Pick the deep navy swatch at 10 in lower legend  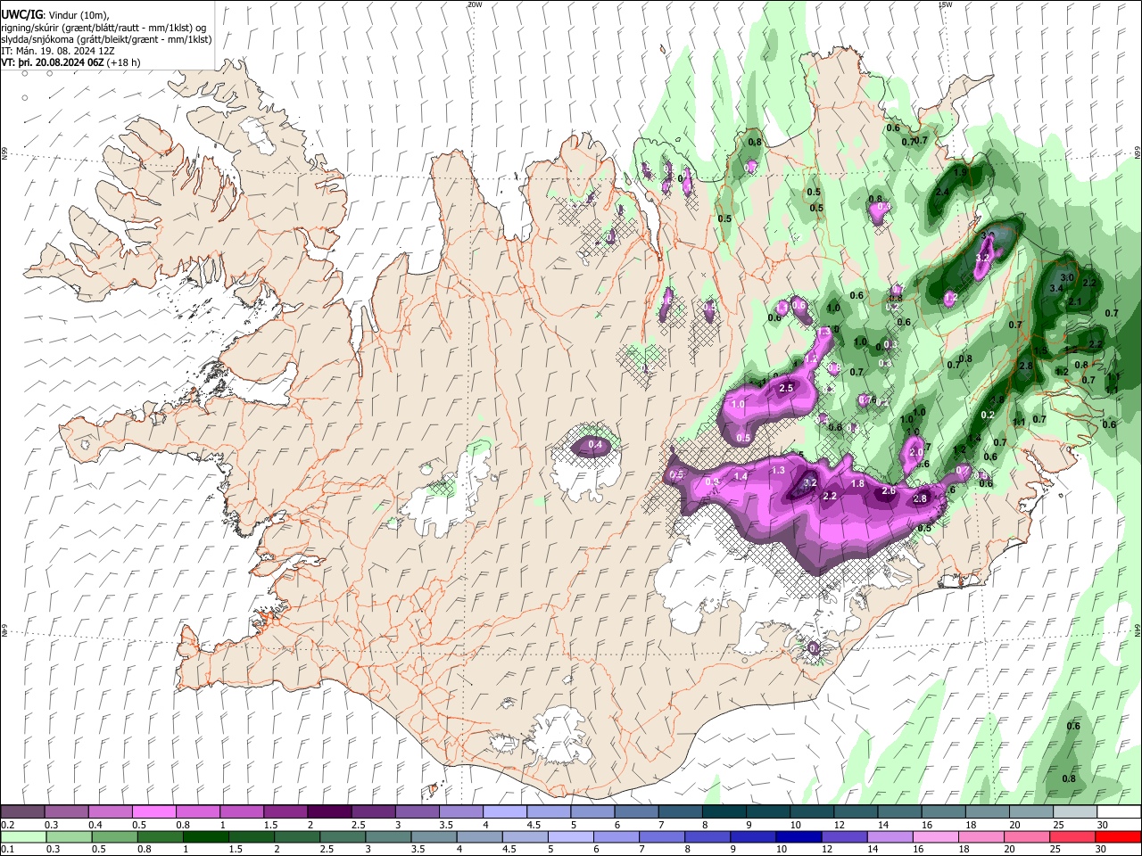(x=799, y=836)
